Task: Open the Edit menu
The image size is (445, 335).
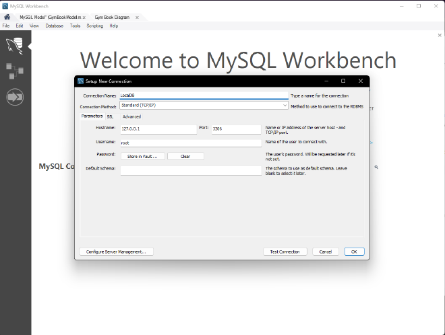Action: (20, 26)
